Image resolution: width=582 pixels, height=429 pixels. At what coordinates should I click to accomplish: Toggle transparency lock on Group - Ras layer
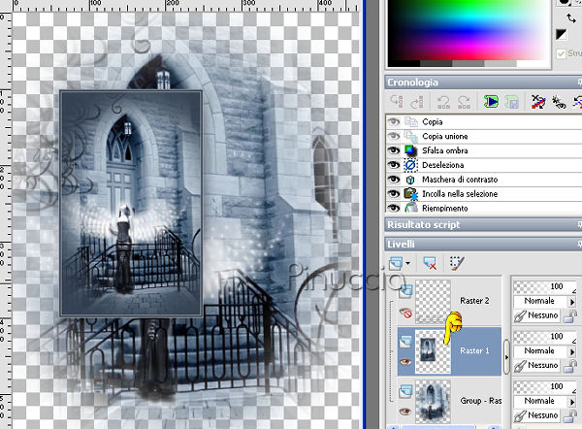pos(569,416)
